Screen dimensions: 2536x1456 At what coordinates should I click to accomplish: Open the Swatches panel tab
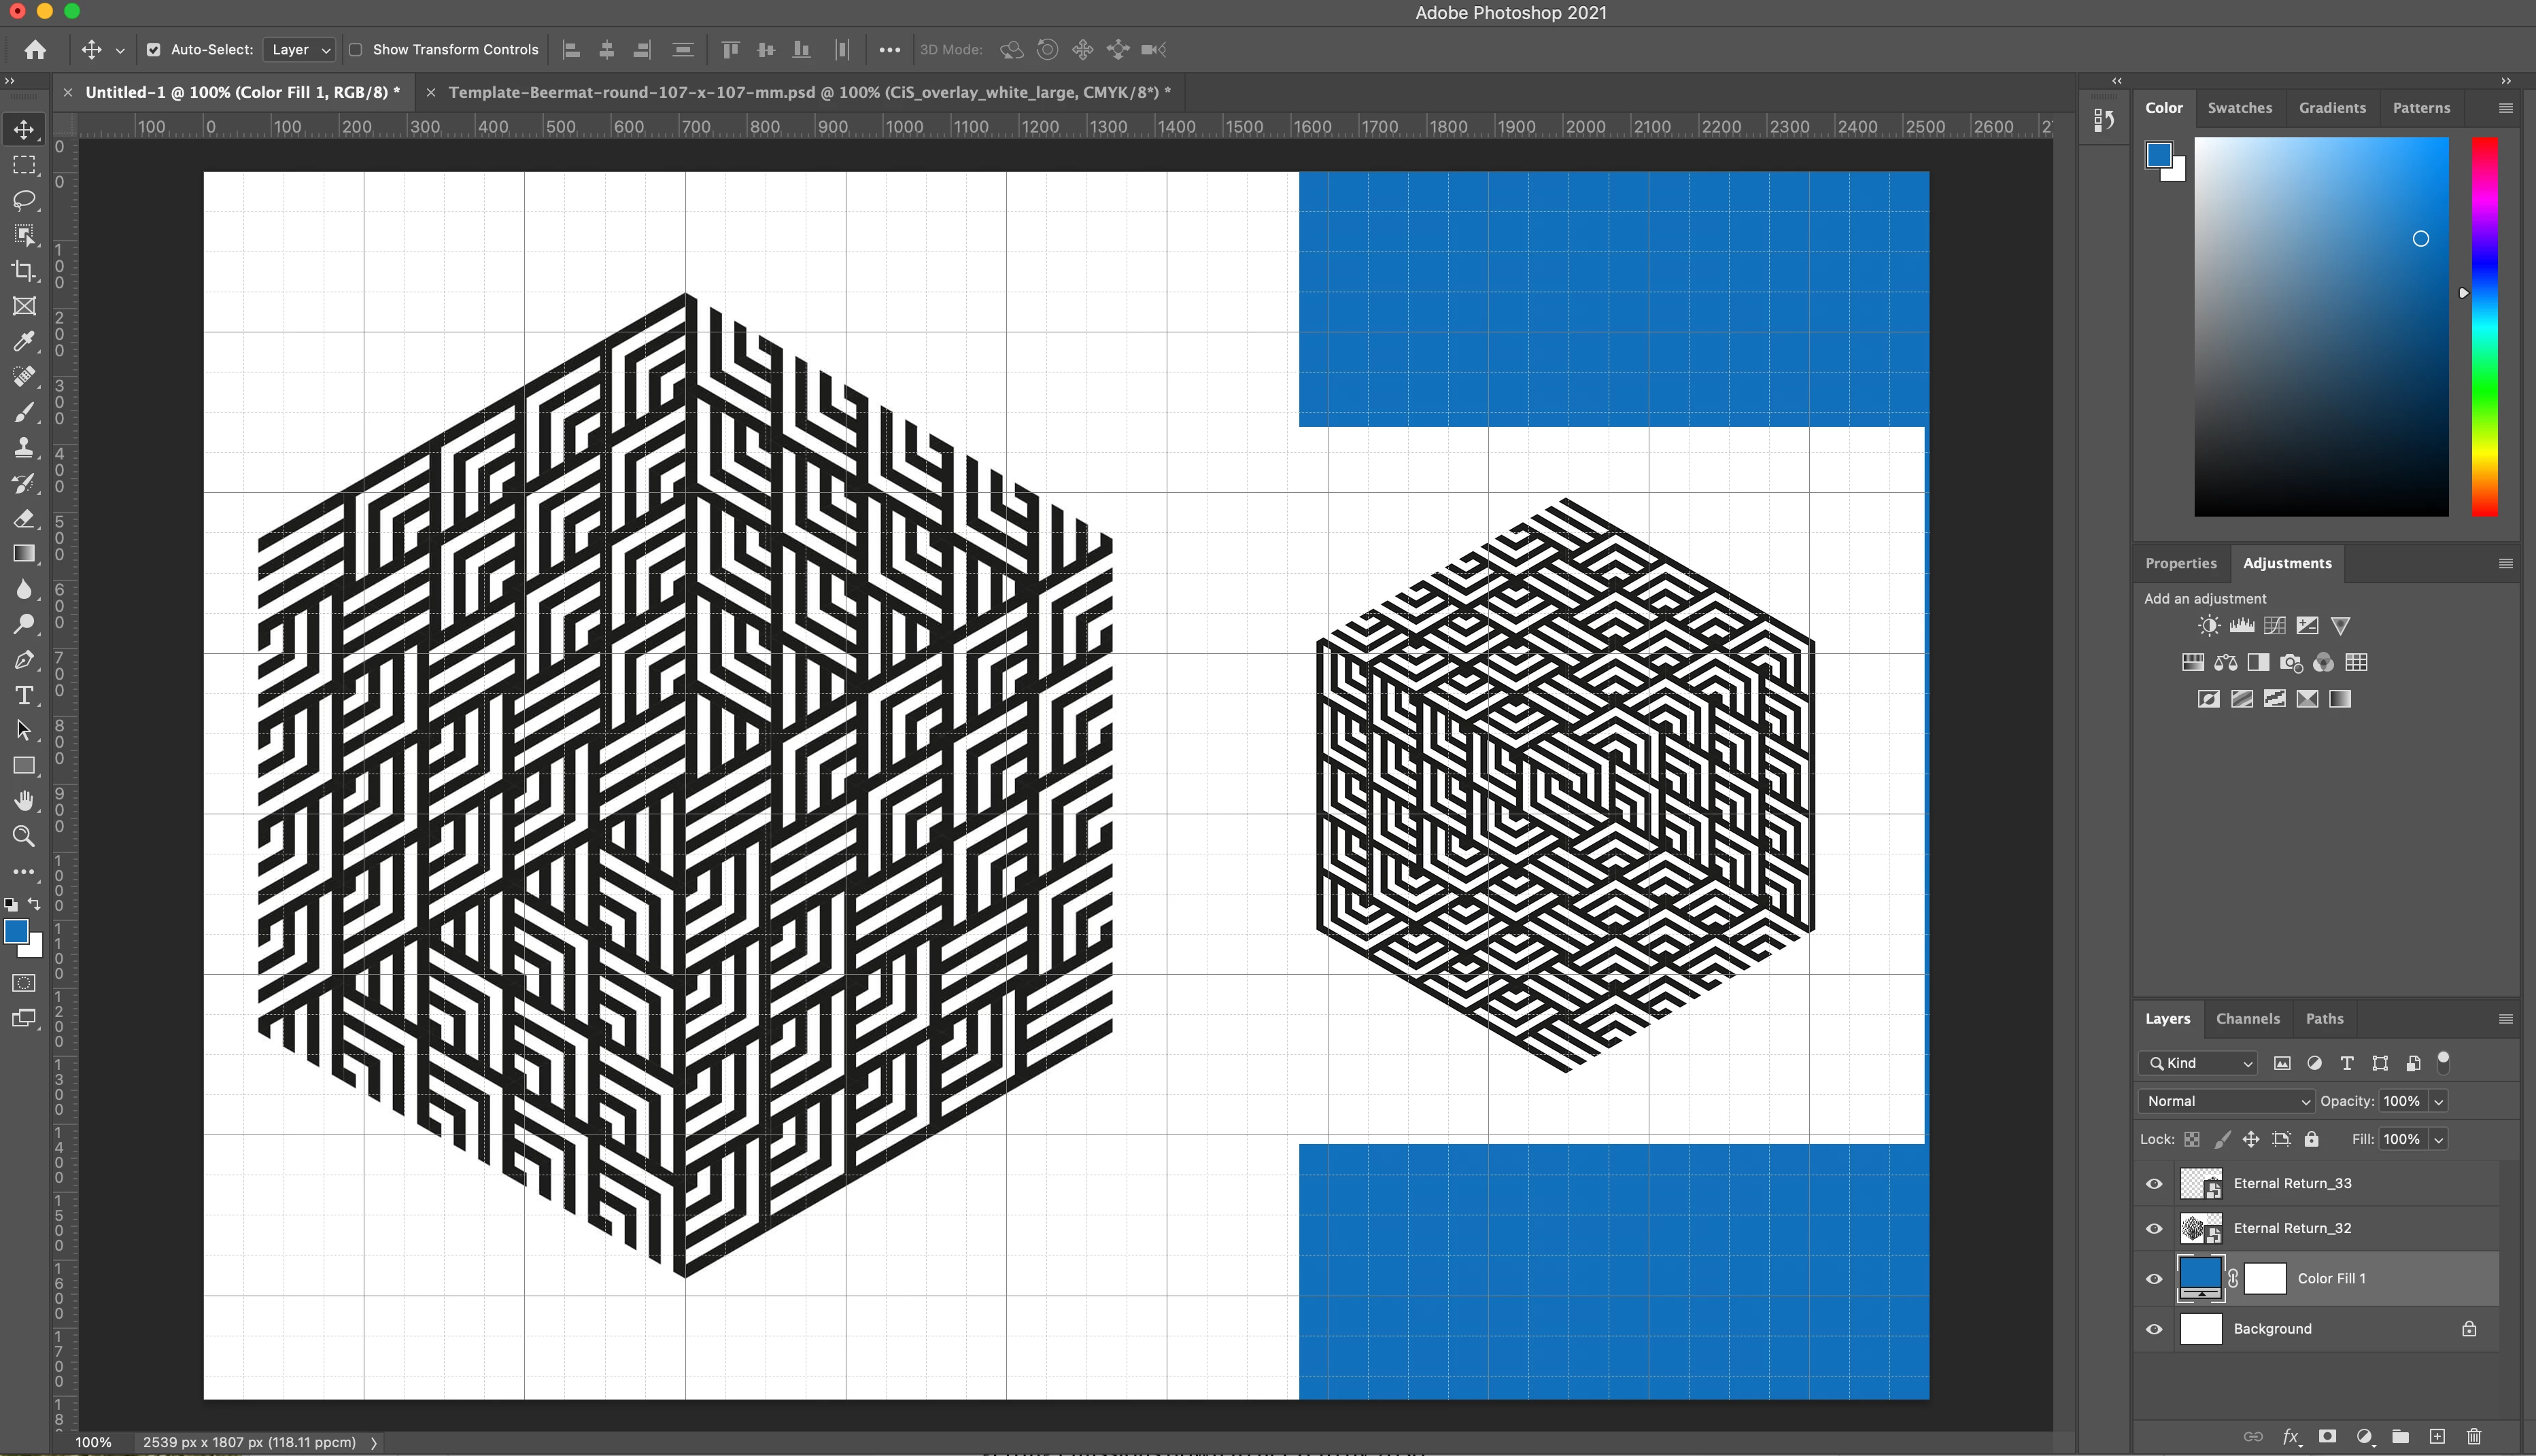2239,108
